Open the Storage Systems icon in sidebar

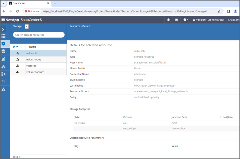coord(3,74)
